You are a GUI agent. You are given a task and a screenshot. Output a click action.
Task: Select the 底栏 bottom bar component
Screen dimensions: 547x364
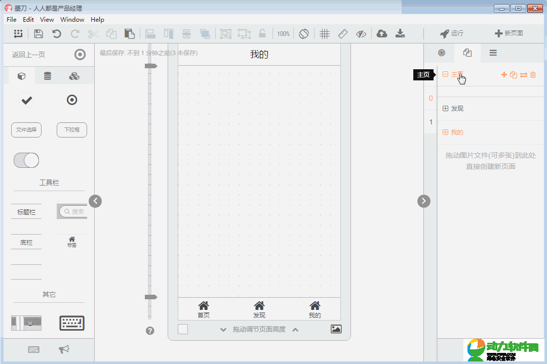[x=26, y=242]
